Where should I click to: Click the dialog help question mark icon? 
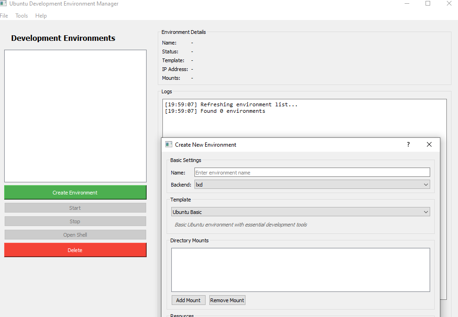408,144
